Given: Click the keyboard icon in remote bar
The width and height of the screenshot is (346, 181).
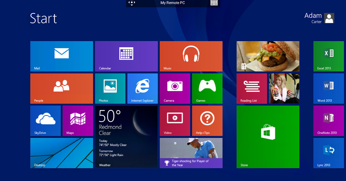Looking at the screenshot, I should [214, 3].
